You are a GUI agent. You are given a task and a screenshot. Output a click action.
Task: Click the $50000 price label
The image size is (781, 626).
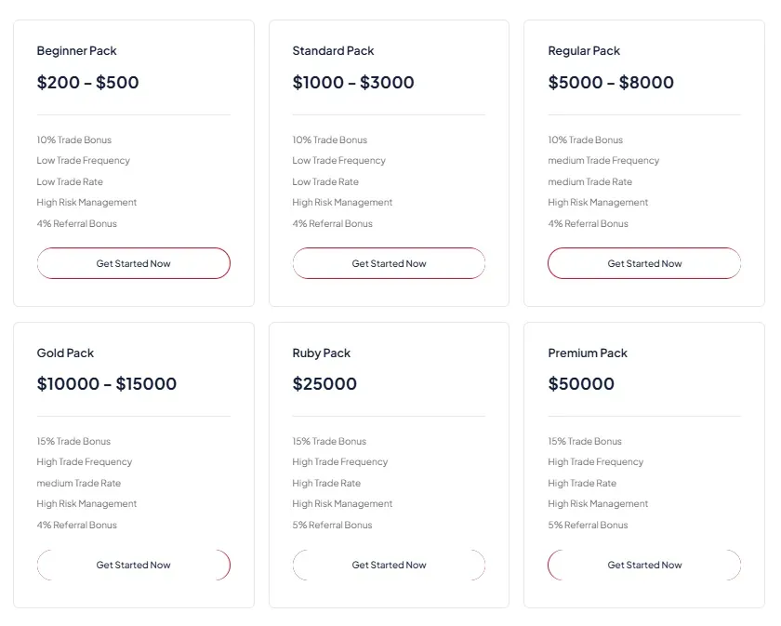(x=581, y=384)
